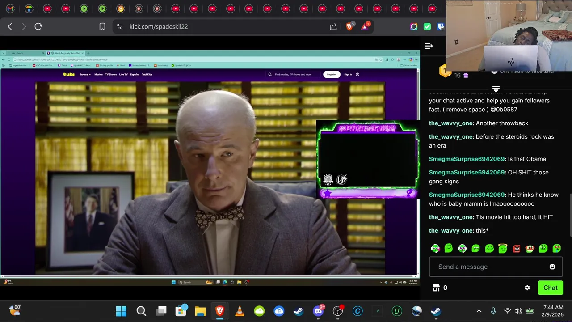Click the chat pause/scroll indicator icon
This screenshot has height=322, width=572.
pyautogui.click(x=496, y=89)
